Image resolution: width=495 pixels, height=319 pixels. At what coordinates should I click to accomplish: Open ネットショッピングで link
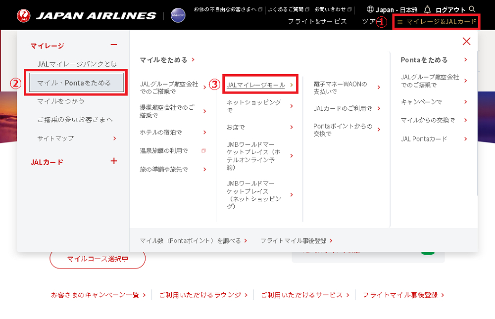pos(260,106)
